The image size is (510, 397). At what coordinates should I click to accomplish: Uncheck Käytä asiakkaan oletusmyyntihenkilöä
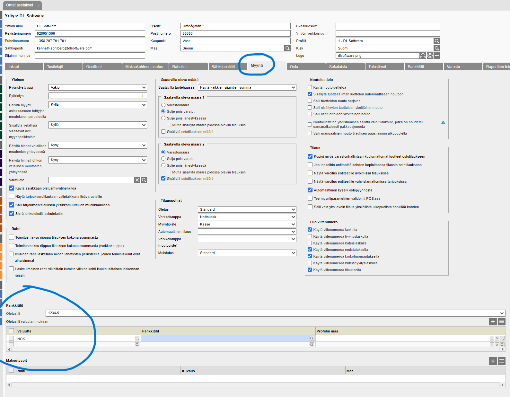point(12,188)
